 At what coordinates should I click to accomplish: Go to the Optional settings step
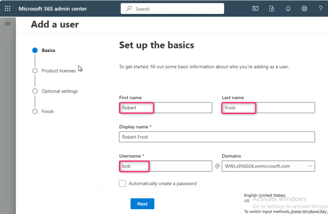point(60,91)
